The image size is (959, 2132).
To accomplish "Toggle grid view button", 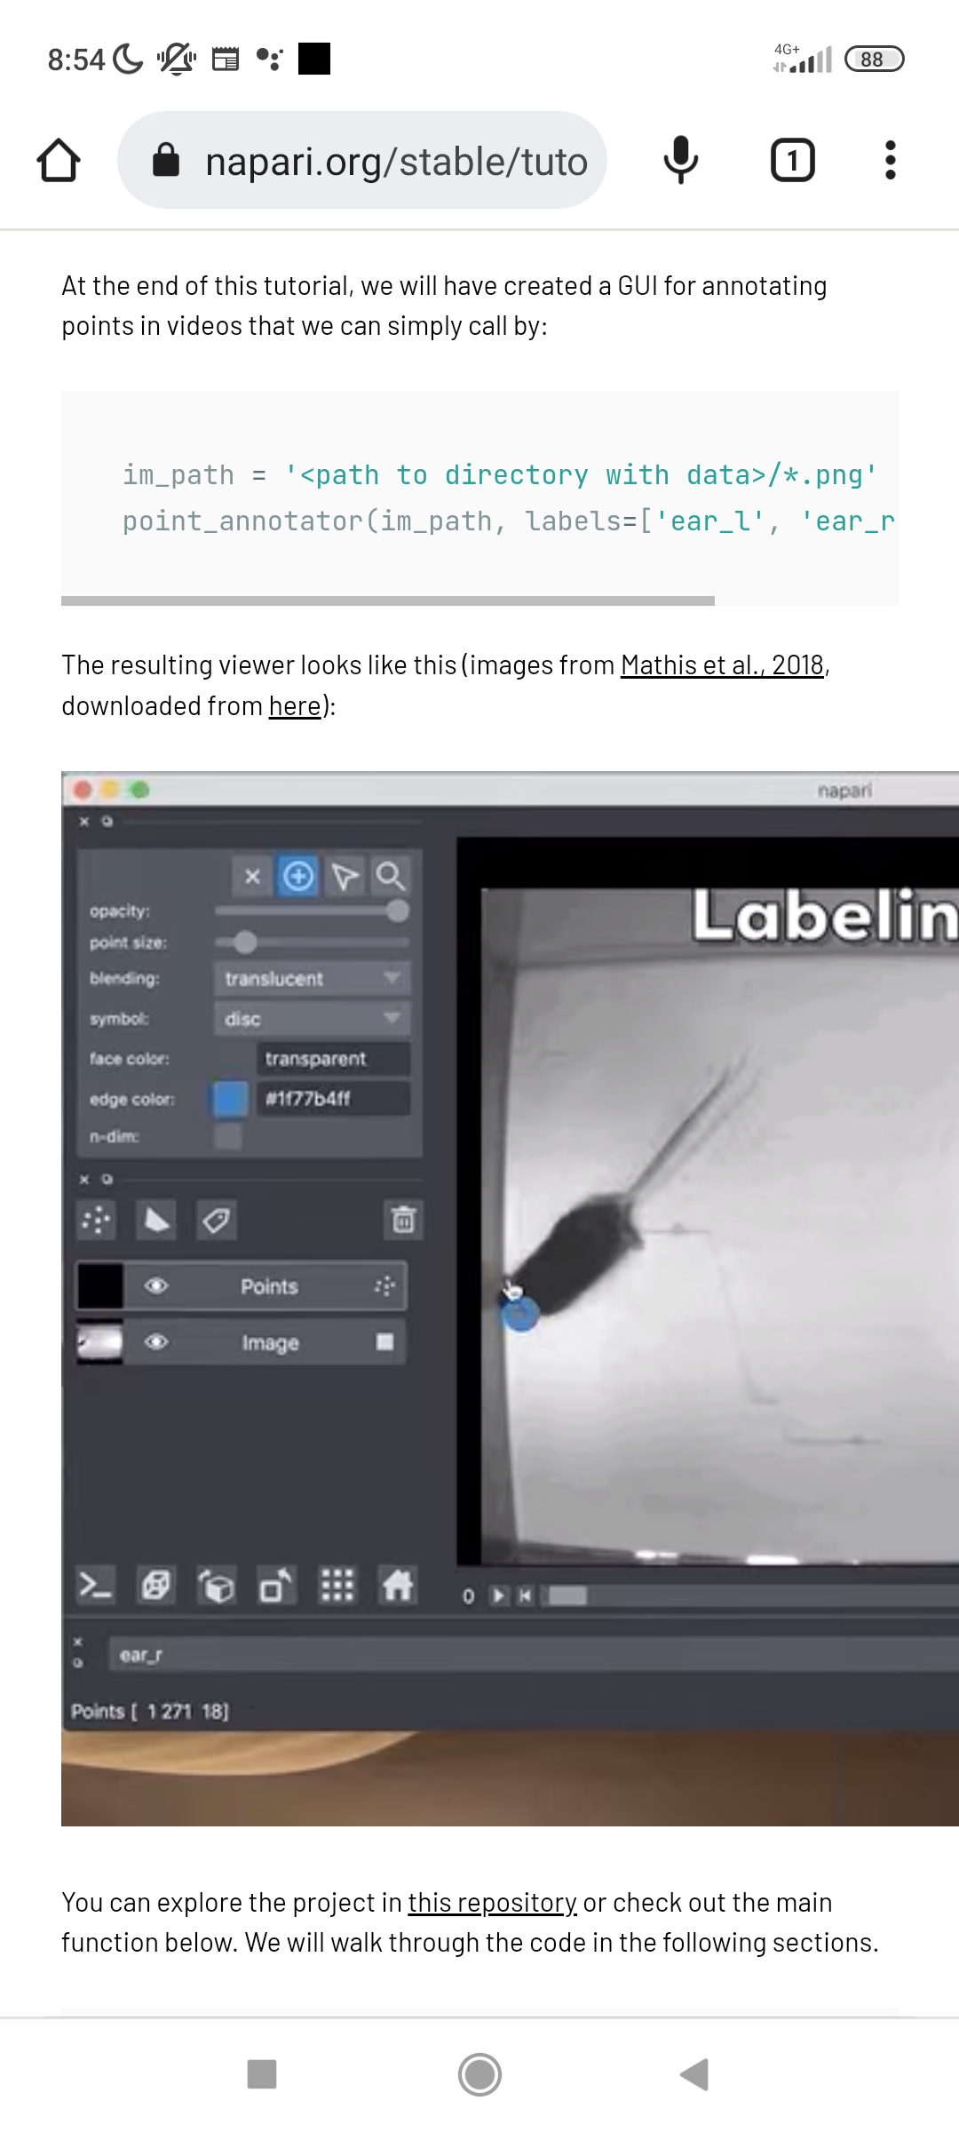I will point(337,1585).
